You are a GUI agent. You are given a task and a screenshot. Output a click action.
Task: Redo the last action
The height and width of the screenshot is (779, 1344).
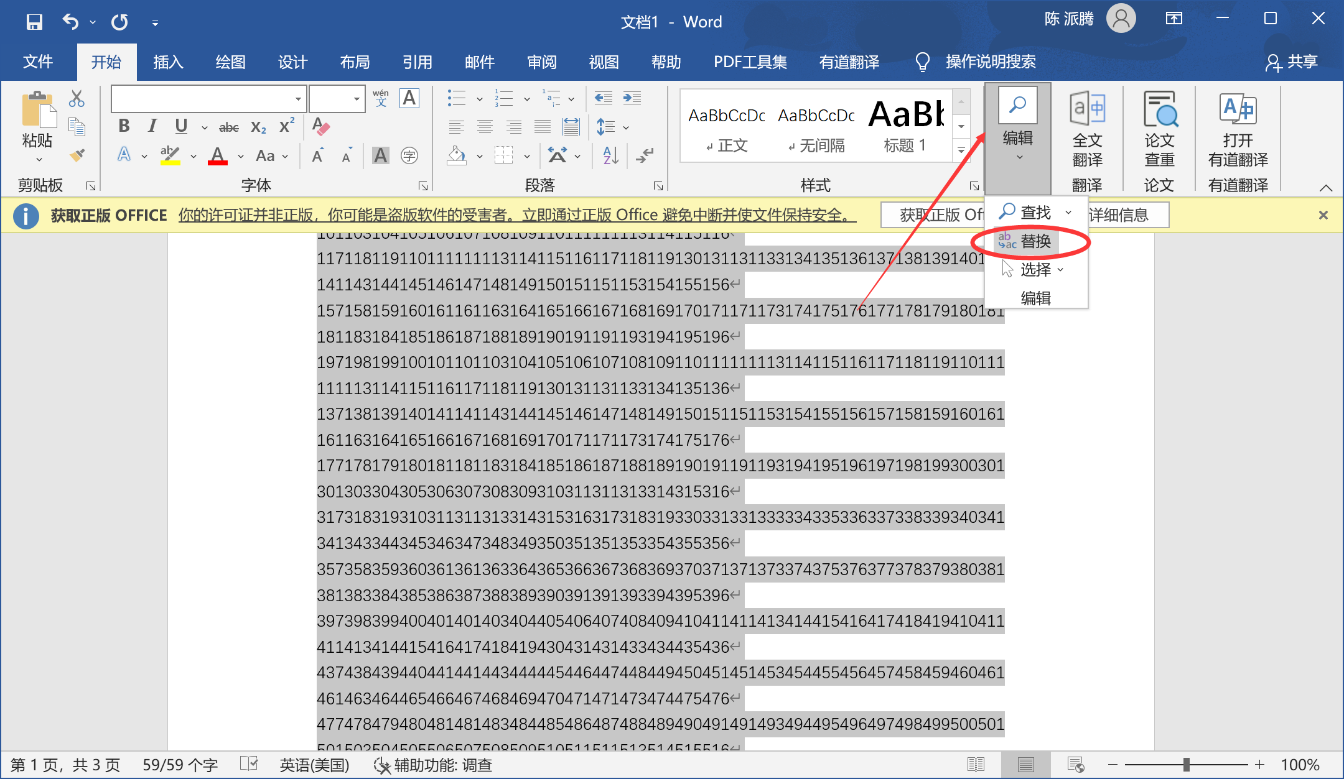tap(119, 22)
